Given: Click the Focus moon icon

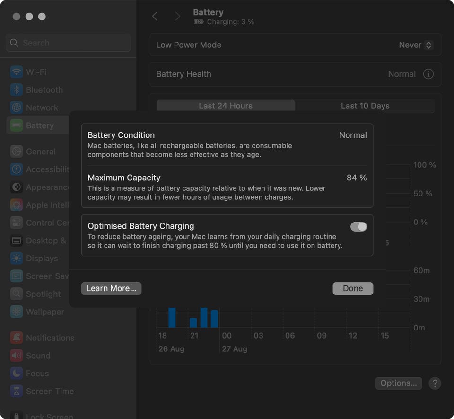Looking at the screenshot, I should 17,374.
